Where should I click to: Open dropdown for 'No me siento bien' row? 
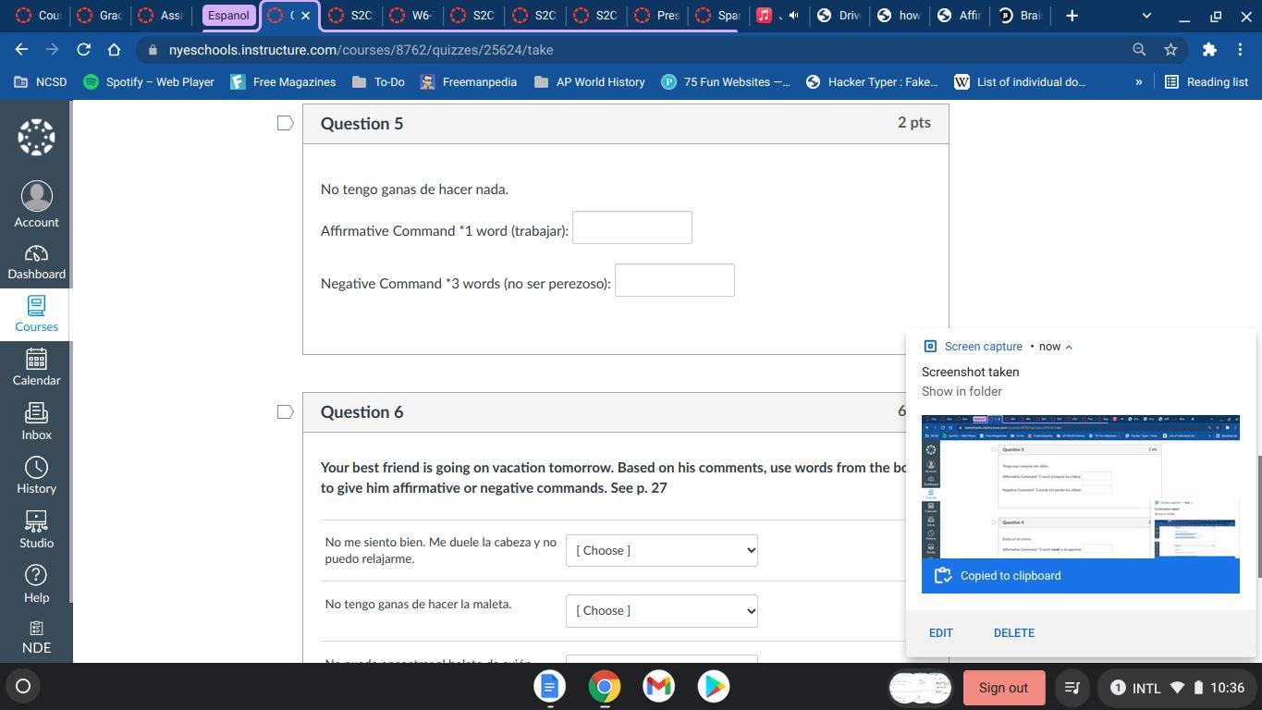662,550
